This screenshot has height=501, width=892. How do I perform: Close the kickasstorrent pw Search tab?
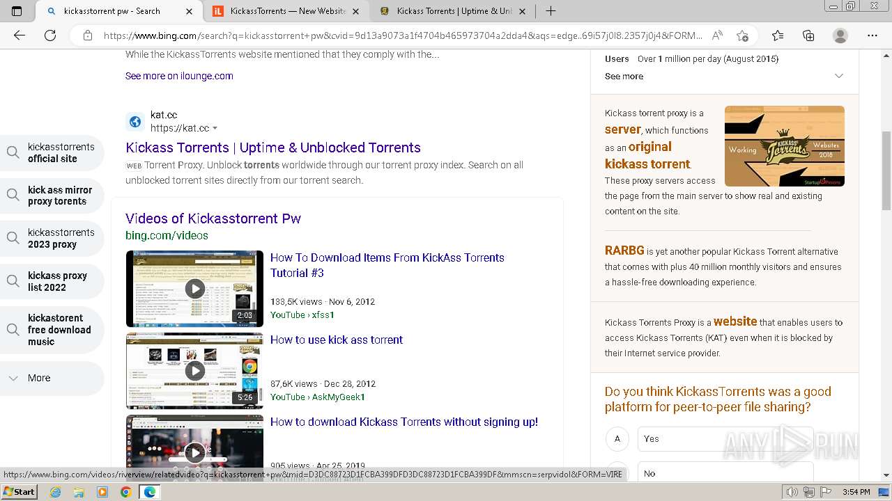(x=190, y=11)
